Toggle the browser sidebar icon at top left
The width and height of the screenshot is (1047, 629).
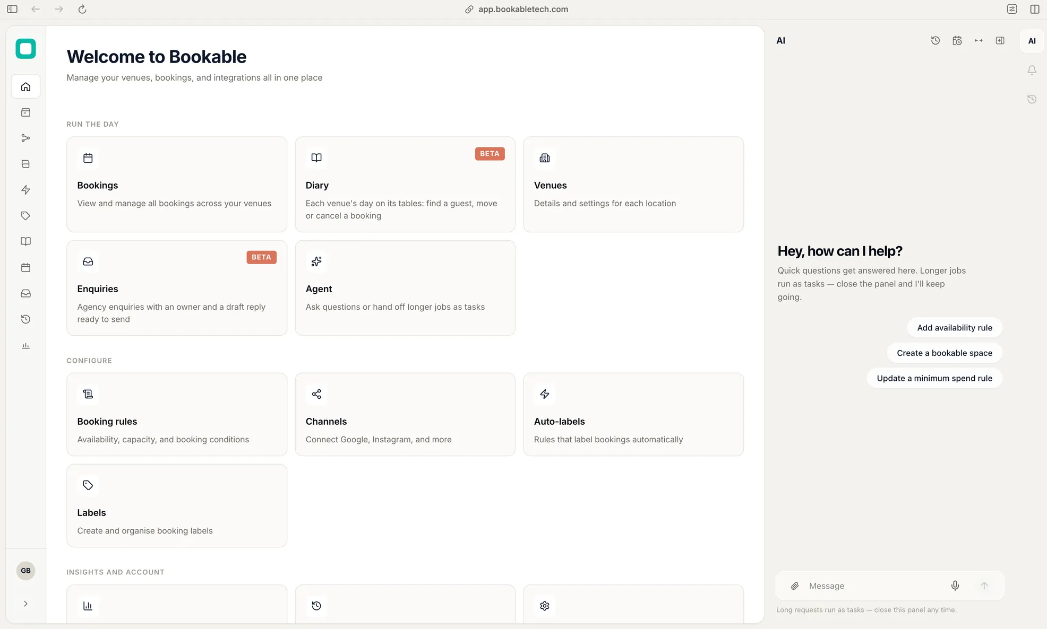point(12,9)
